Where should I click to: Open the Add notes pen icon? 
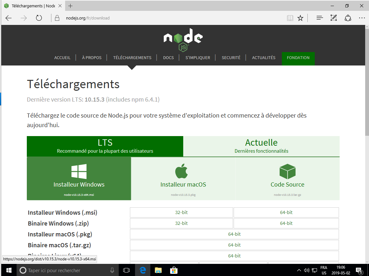tap(334, 18)
